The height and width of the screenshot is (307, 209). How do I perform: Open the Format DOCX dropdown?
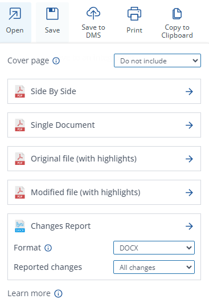pyautogui.click(x=154, y=248)
